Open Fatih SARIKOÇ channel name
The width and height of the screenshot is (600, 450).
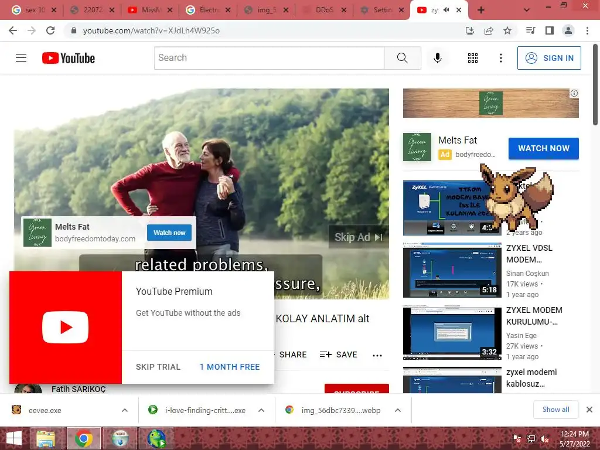pyautogui.click(x=79, y=389)
